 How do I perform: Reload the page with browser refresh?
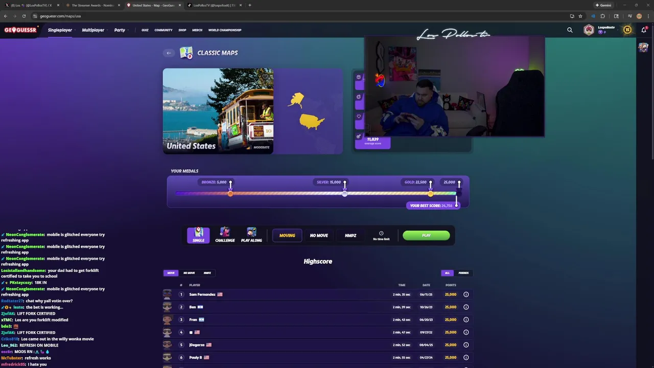click(24, 16)
